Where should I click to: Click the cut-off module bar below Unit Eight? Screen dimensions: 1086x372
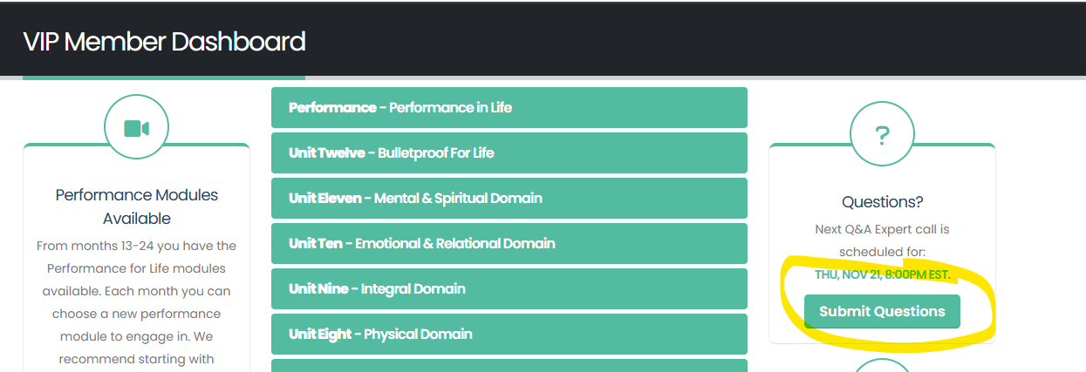point(509,366)
